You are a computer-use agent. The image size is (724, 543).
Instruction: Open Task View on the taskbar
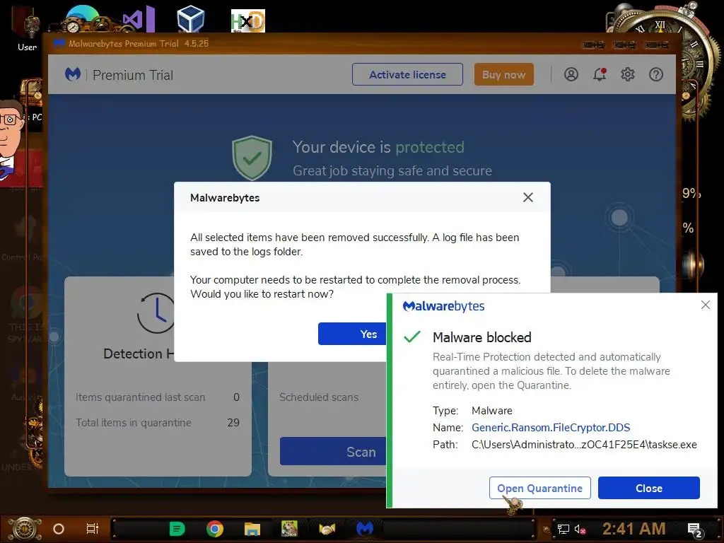coord(93,529)
